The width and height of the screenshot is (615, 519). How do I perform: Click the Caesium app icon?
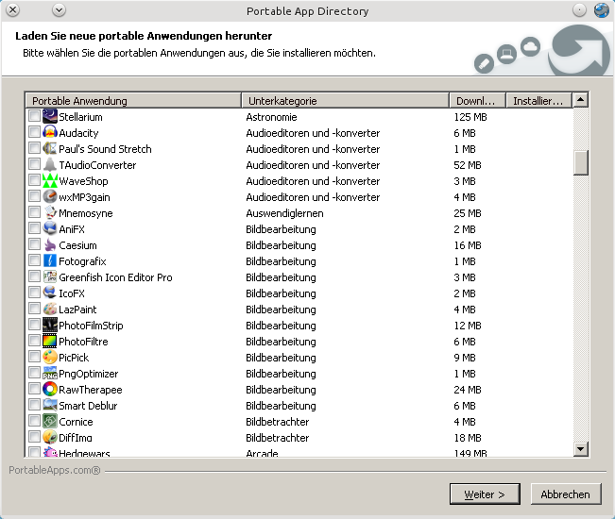[x=50, y=245]
